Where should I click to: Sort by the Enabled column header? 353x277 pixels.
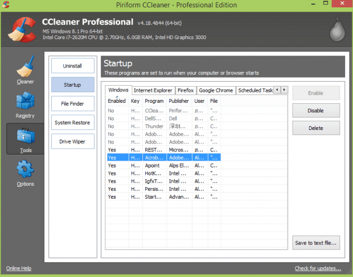tap(117, 101)
